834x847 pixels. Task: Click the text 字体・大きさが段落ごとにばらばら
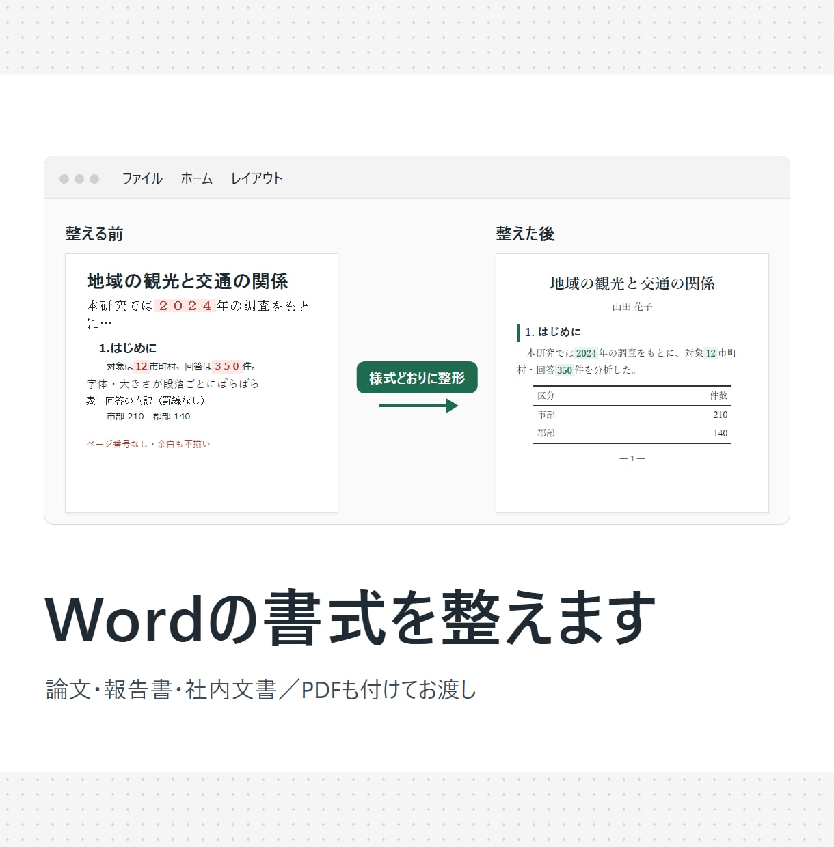tap(173, 384)
